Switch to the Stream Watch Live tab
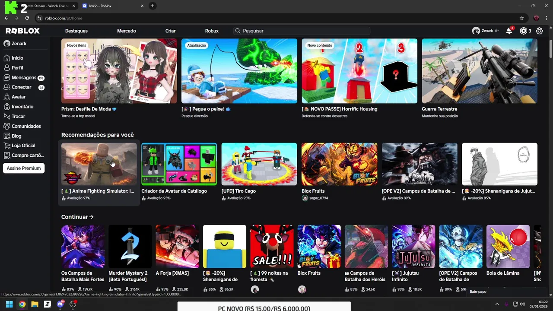Viewport: 553px width, 311px height. click(43, 6)
